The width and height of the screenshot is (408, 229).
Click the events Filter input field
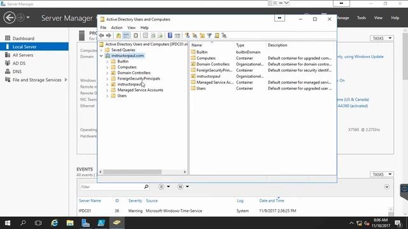coord(112,186)
